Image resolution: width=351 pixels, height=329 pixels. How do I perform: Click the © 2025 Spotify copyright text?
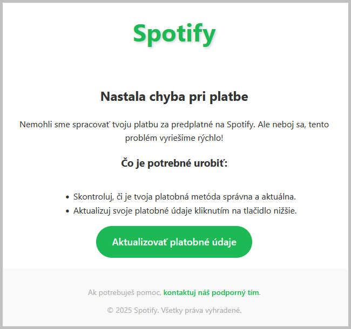tap(132, 310)
